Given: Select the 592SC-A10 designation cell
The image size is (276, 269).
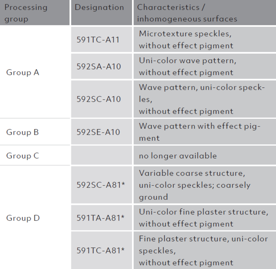Looking at the screenshot, I should [99, 99].
